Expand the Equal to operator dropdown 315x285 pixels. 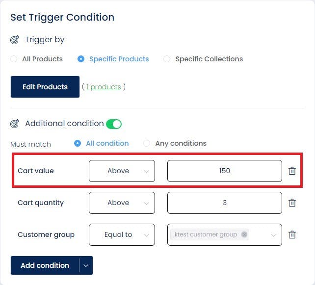pyautogui.click(x=122, y=234)
